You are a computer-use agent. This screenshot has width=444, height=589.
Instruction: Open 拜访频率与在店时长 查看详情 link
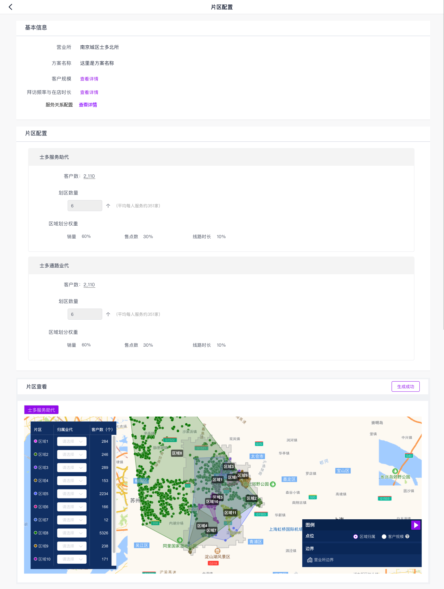coord(89,92)
